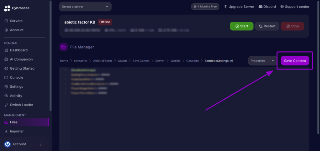320x151 pixels.
Task: Open the Select a server dropdown
Action: coord(85,7)
